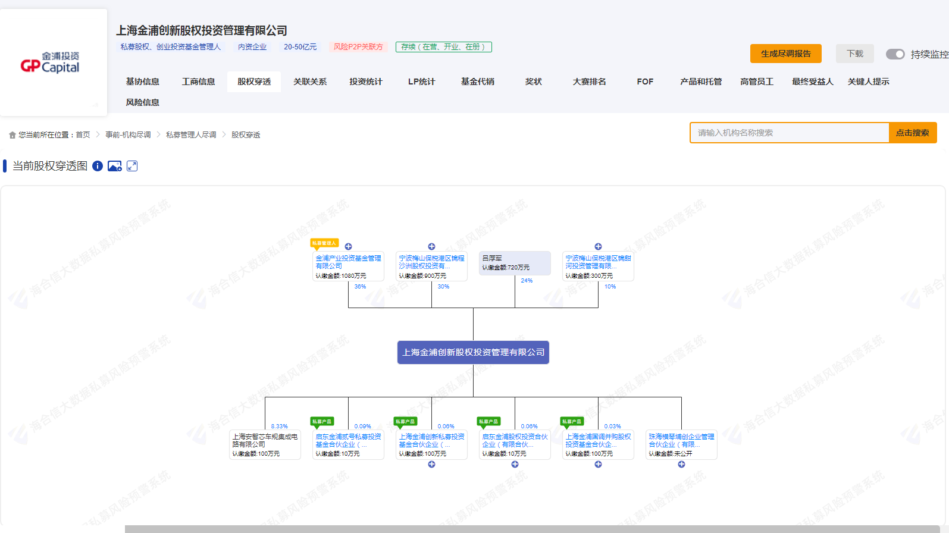Download the equity chart as image
Screen dimensions: 949x533
click(x=114, y=166)
